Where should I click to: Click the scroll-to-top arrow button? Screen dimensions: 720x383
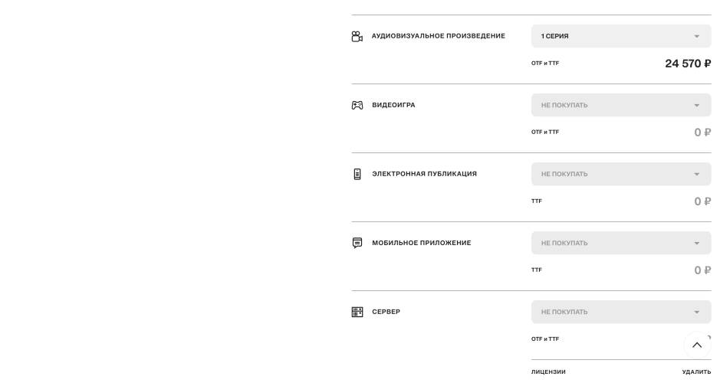click(697, 345)
